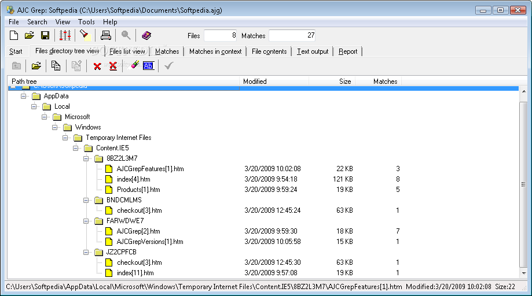Click the Path tree column header

click(123, 82)
